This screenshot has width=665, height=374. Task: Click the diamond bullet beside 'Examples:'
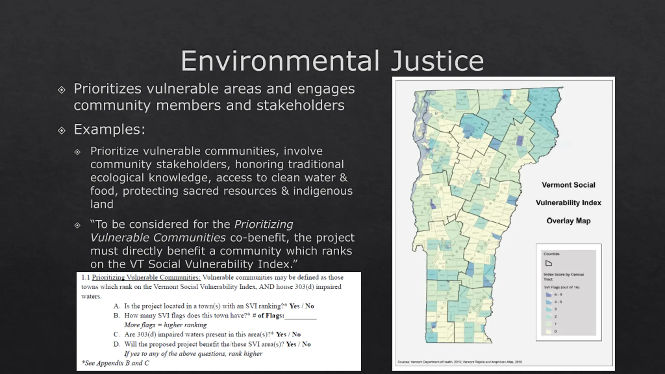click(x=62, y=130)
